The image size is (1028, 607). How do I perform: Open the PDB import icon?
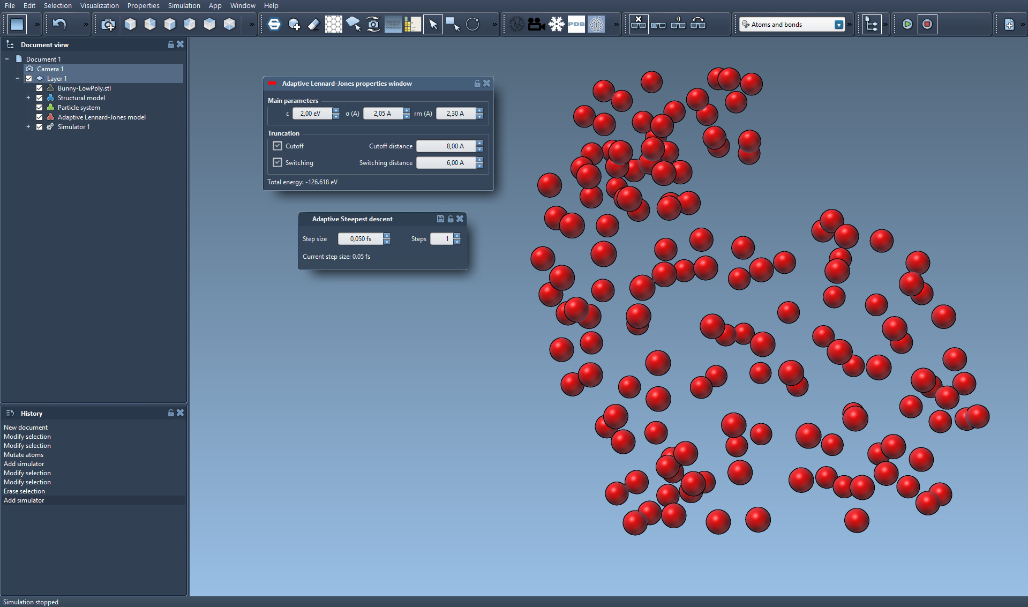pyautogui.click(x=576, y=24)
